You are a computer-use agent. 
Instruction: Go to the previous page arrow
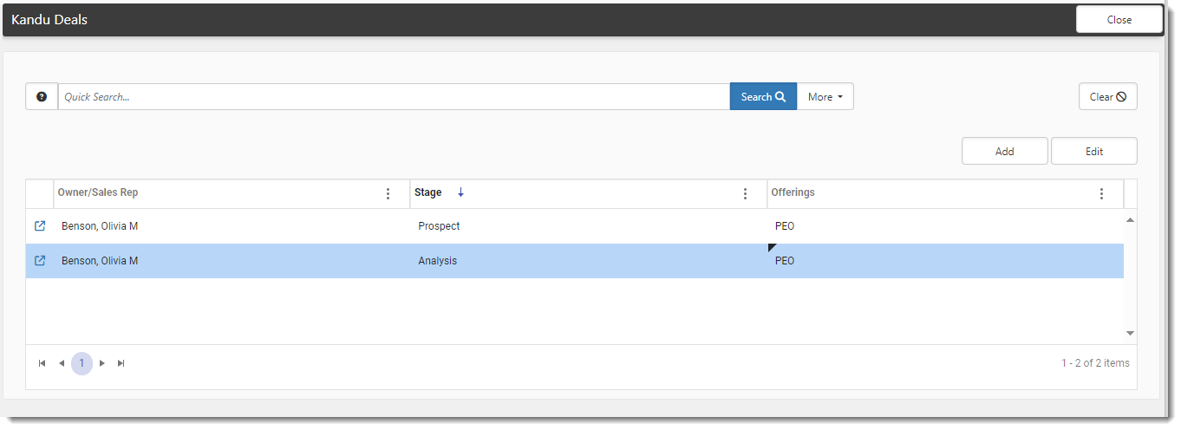(x=62, y=363)
